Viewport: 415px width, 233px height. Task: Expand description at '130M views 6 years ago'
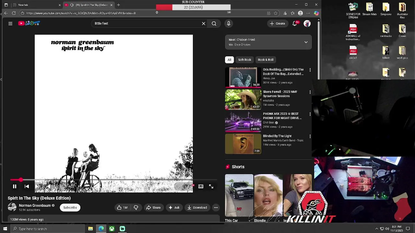27,219
